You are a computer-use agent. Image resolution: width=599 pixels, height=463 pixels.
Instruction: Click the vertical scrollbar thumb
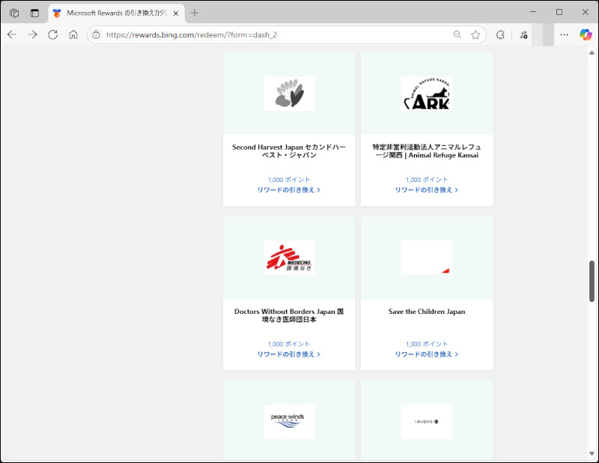pos(592,282)
